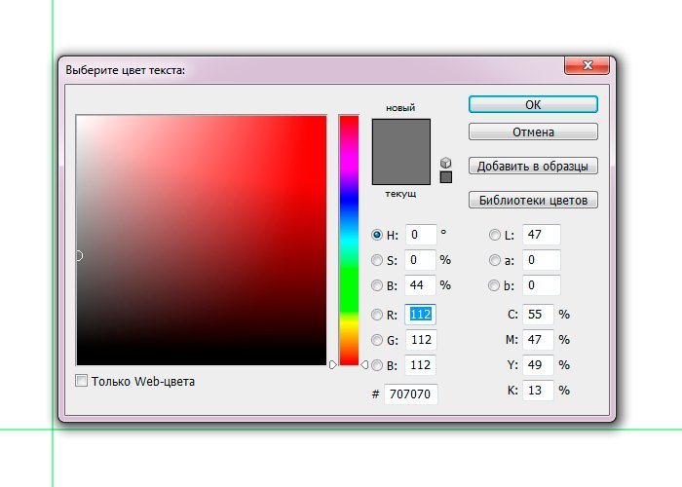Open Библиотеки цветов color libraries

(x=533, y=200)
